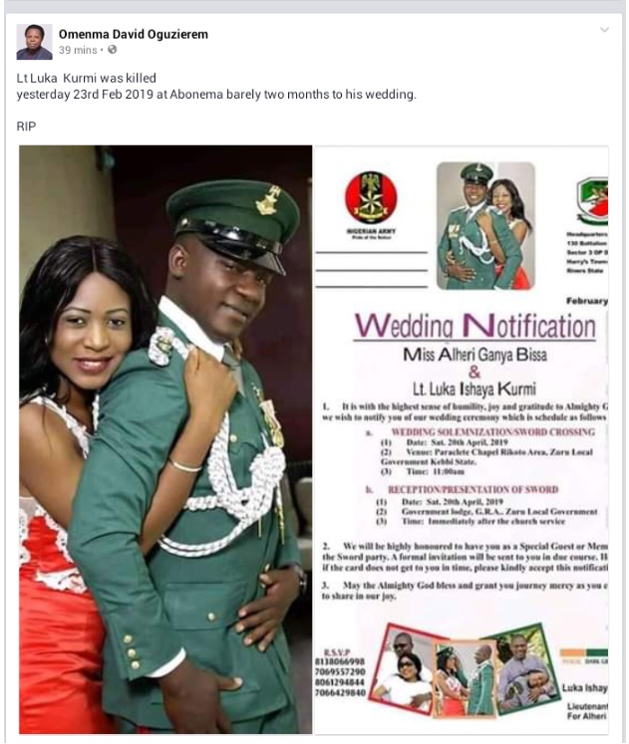
Task: Click 'Lt. Luka Ishaya Kurmi' name on invitation
Action: [x=474, y=389]
